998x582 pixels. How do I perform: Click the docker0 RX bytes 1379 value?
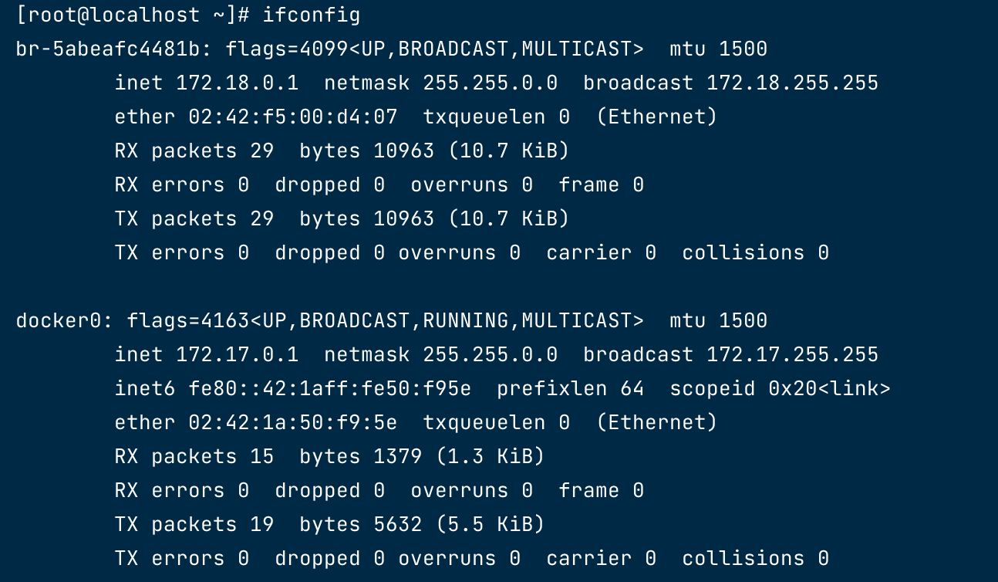(398, 457)
